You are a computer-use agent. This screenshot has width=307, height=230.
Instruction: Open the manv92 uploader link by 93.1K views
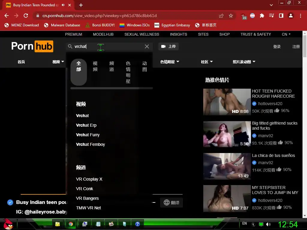266,136
